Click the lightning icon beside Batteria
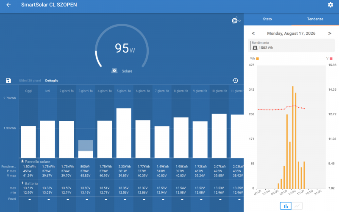The height and width of the screenshot is (212, 339). pos(22,183)
